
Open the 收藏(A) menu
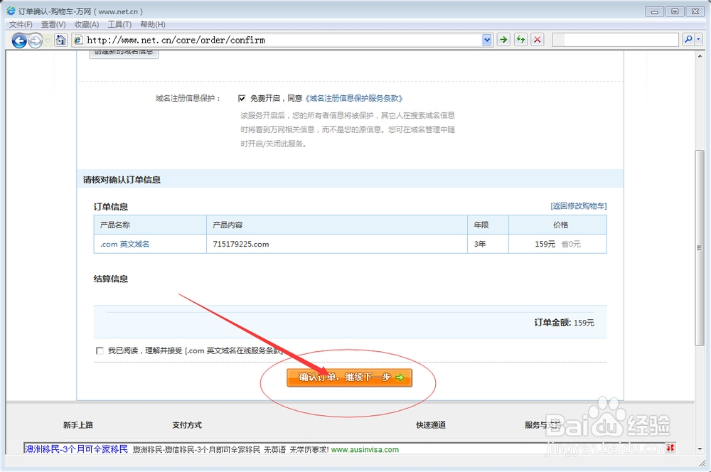pyautogui.click(x=87, y=24)
